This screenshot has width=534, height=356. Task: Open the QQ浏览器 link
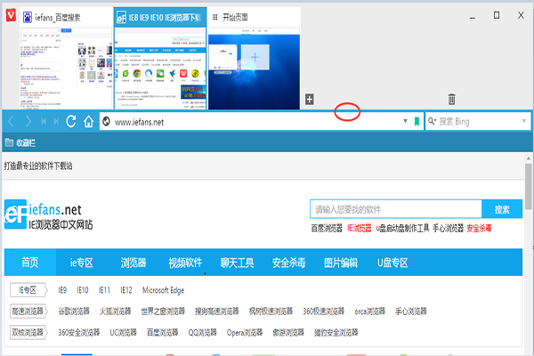point(203,332)
